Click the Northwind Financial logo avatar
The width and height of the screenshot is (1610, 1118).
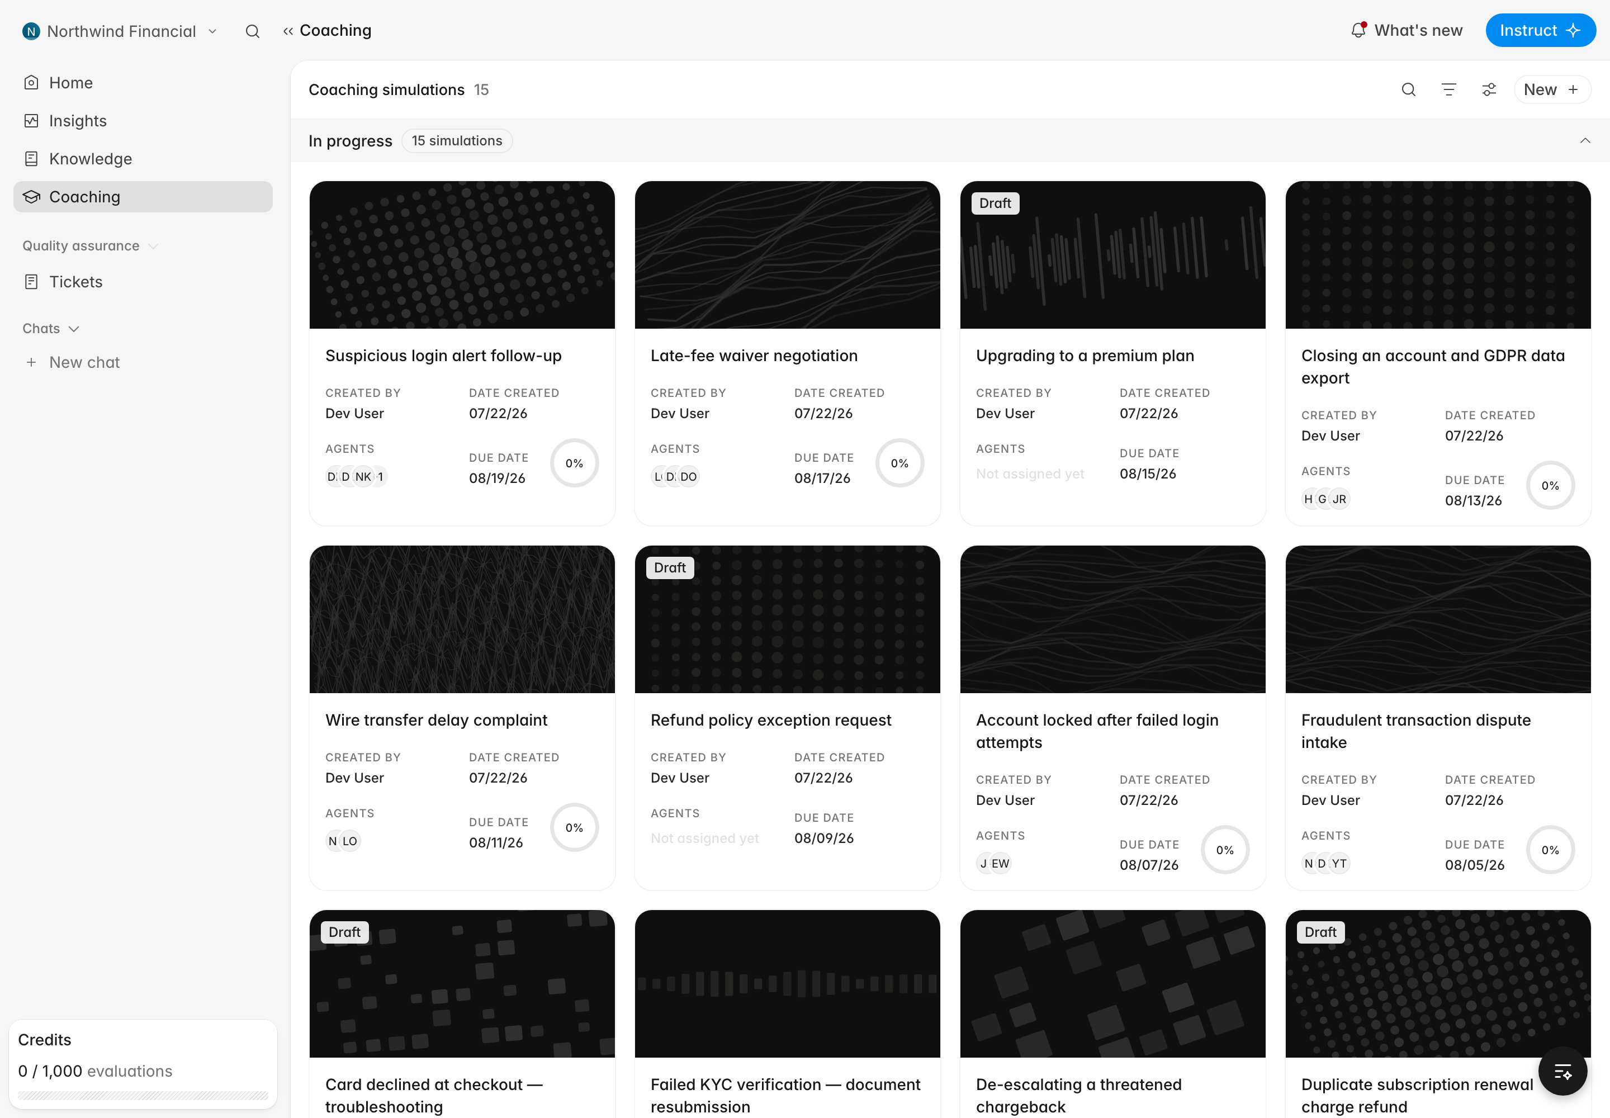(x=31, y=31)
